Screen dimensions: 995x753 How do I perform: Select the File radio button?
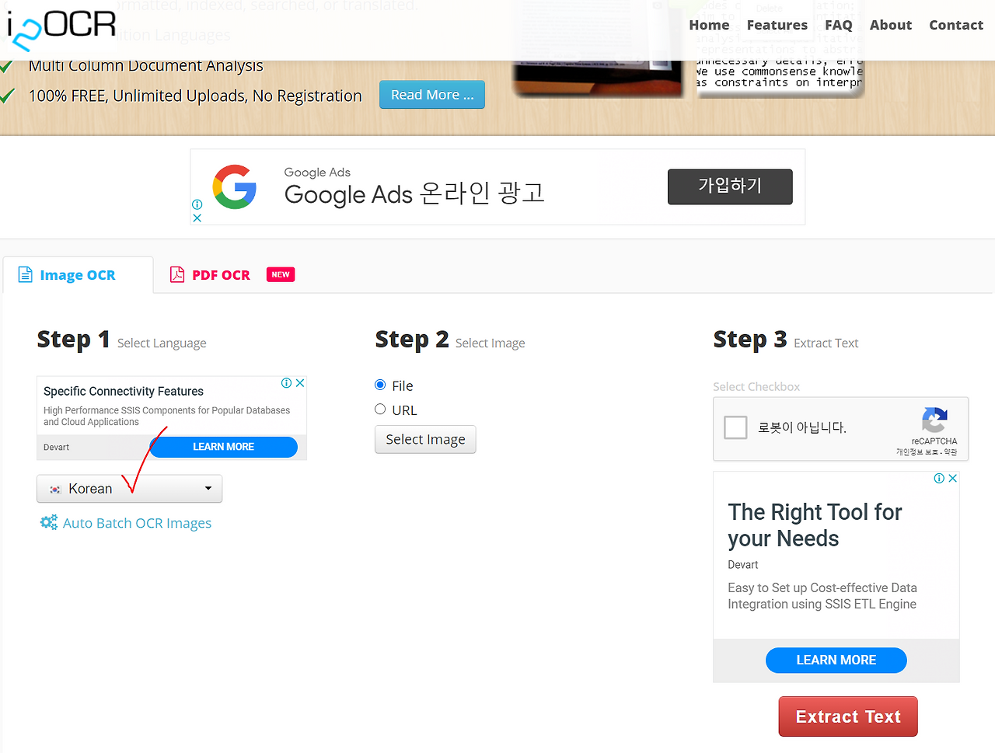380,385
